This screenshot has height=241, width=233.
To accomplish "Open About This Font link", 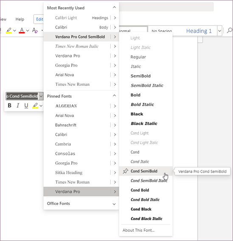I will click(146, 230).
